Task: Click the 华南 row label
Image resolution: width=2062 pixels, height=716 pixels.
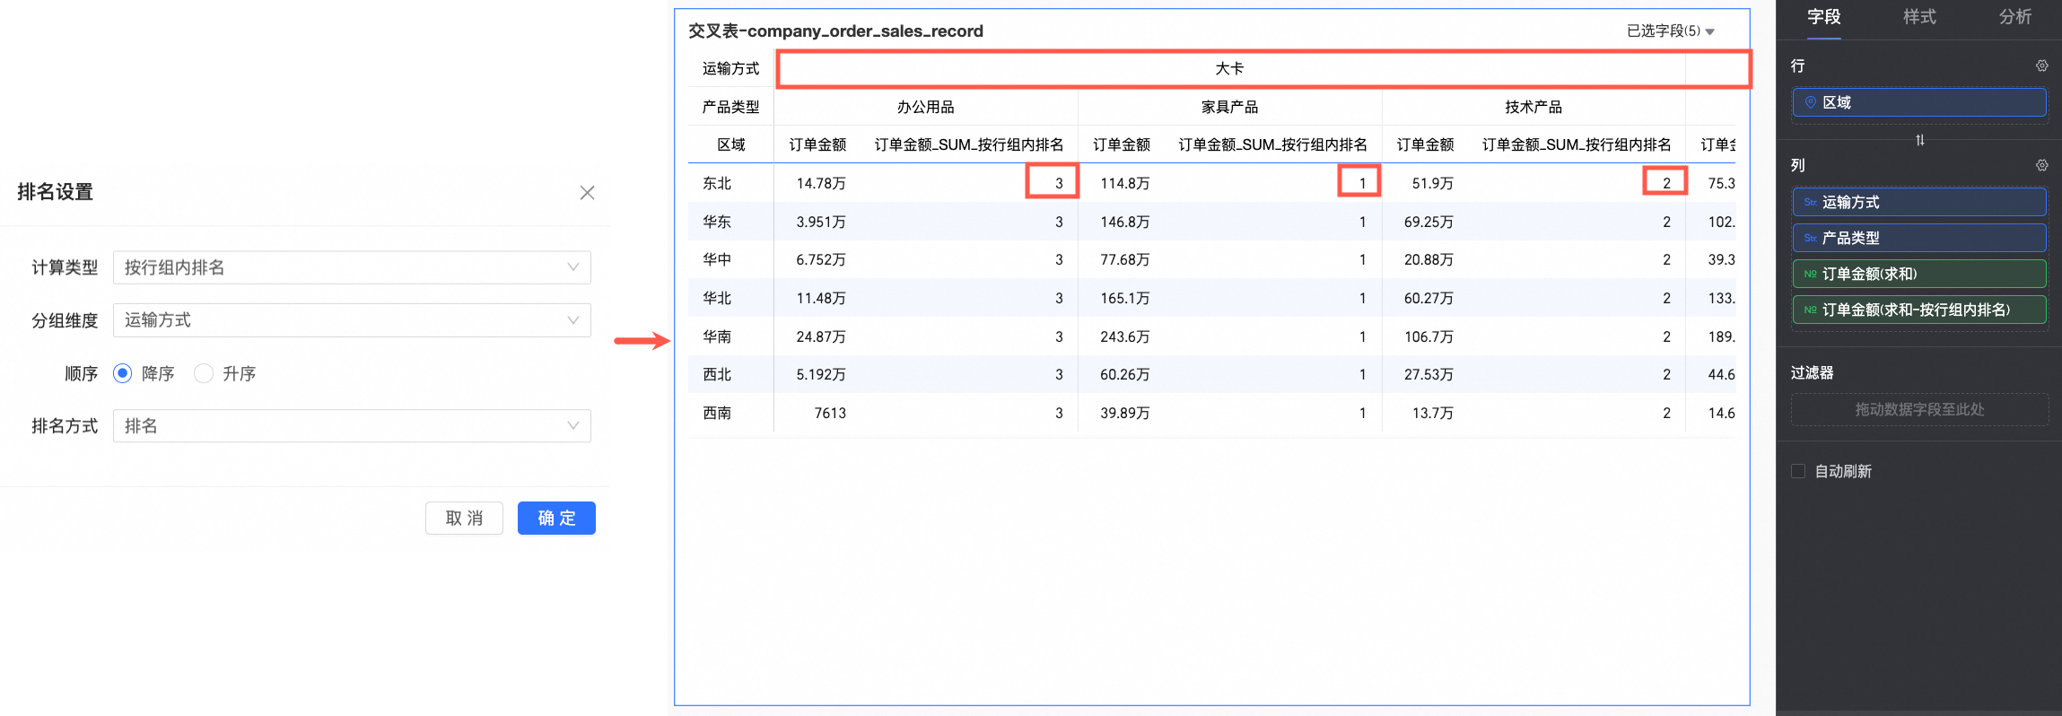Action: (717, 336)
